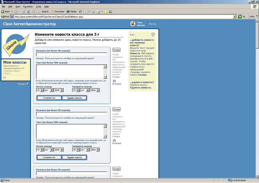Image resolution: width=259 pixels, height=183 pixels.
Task: Click the Print toolbar icon
Action: 93,11
